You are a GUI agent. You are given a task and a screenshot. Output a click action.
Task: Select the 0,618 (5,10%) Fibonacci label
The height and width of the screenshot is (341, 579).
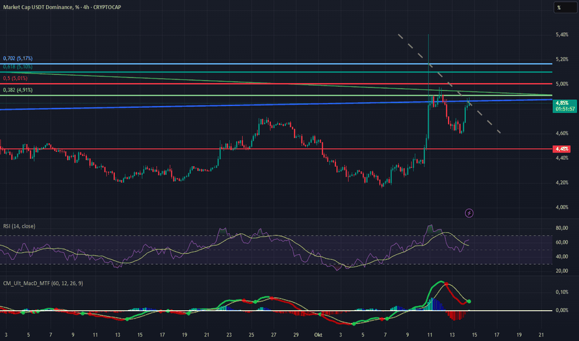(18, 67)
